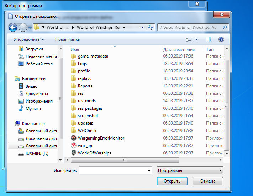Screen dimensions: 253x196
Task: Click the Отмена button
Action: [208, 181]
